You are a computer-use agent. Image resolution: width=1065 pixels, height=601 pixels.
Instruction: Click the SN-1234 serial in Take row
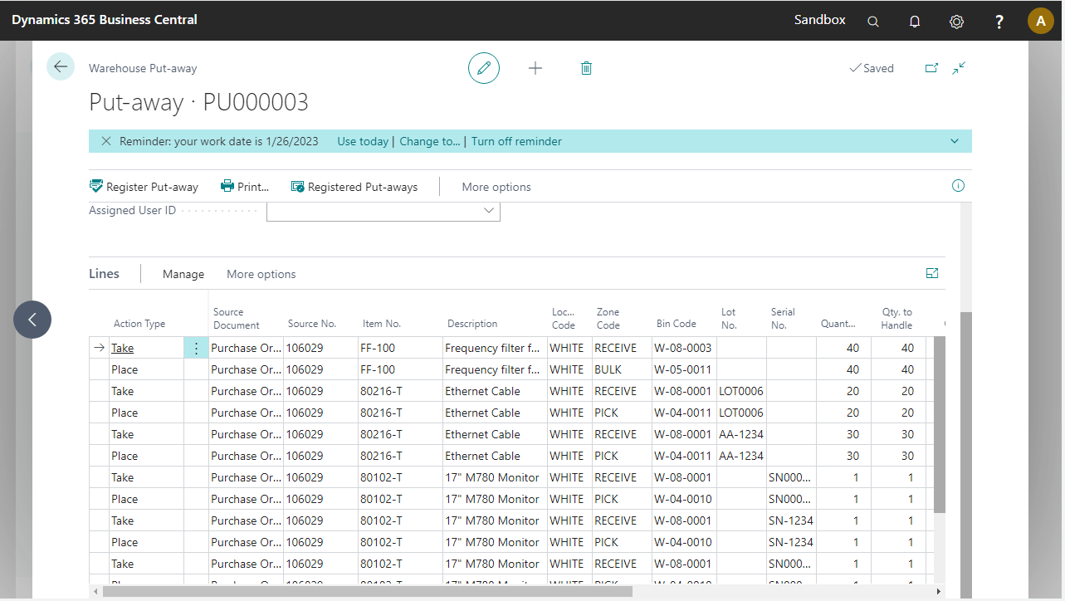[791, 520]
